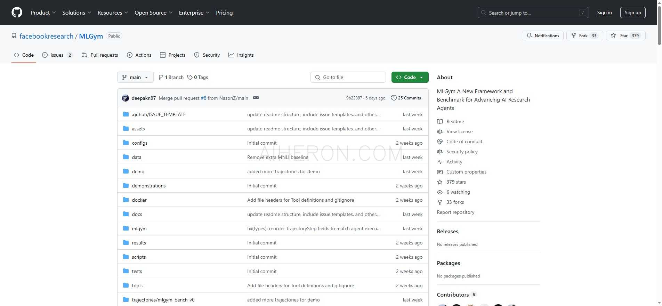View the 1 Branch link
The width and height of the screenshot is (662, 306).
coord(171,77)
